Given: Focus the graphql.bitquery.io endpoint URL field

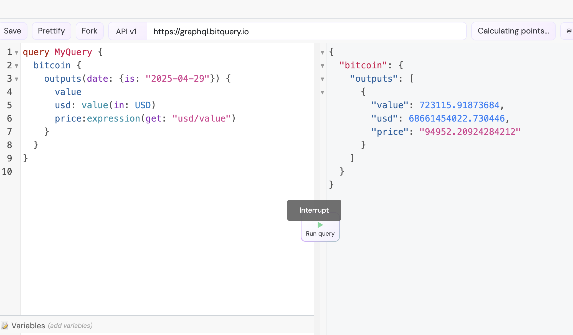Looking at the screenshot, I should tap(306, 32).
